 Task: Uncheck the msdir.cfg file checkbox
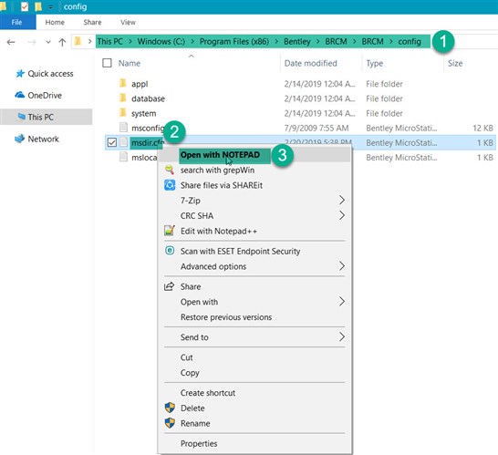point(112,142)
